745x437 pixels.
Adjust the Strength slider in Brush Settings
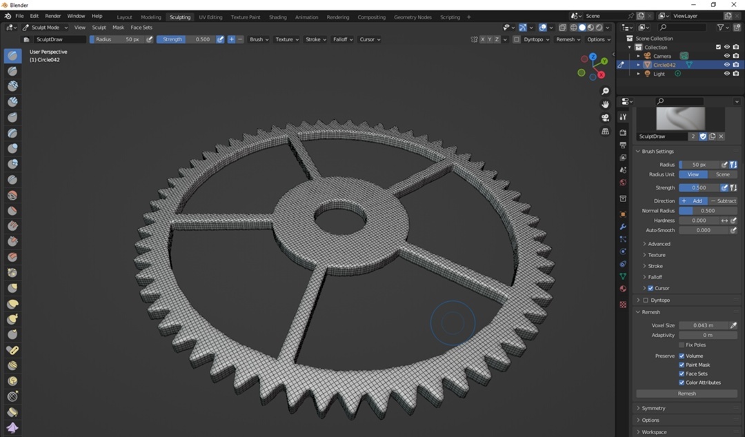tap(699, 187)
